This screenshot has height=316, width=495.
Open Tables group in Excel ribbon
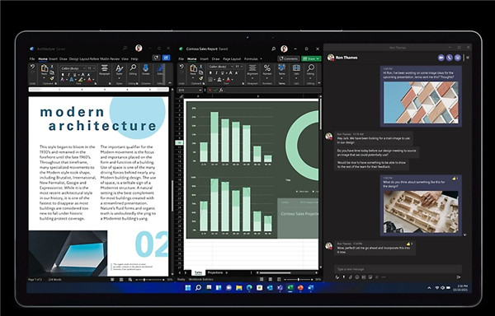coord(281,70)
